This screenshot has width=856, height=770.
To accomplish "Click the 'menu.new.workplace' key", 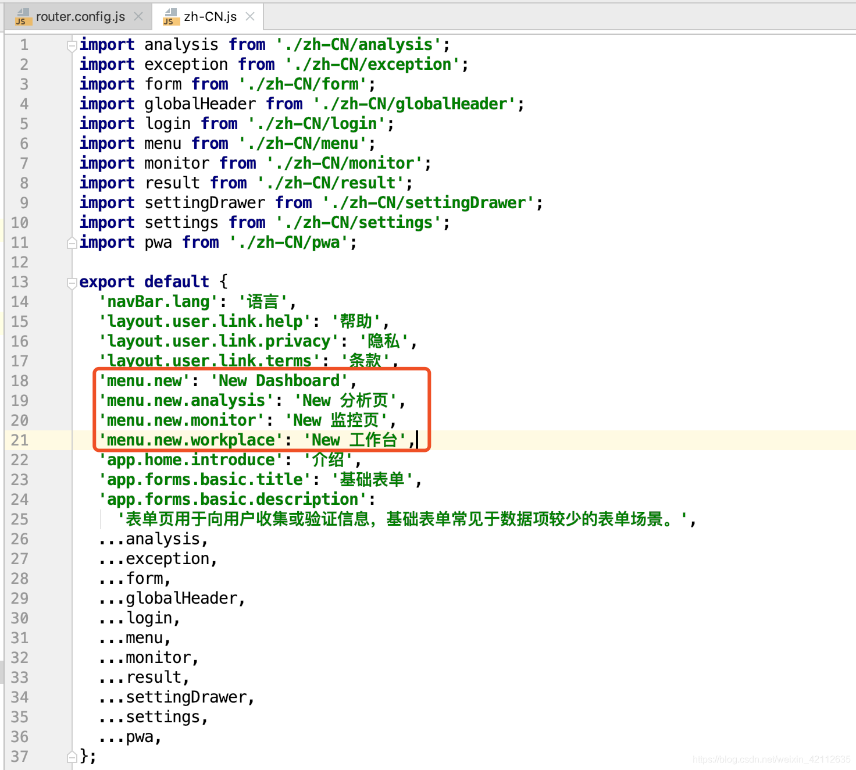I will click(191, 440).
